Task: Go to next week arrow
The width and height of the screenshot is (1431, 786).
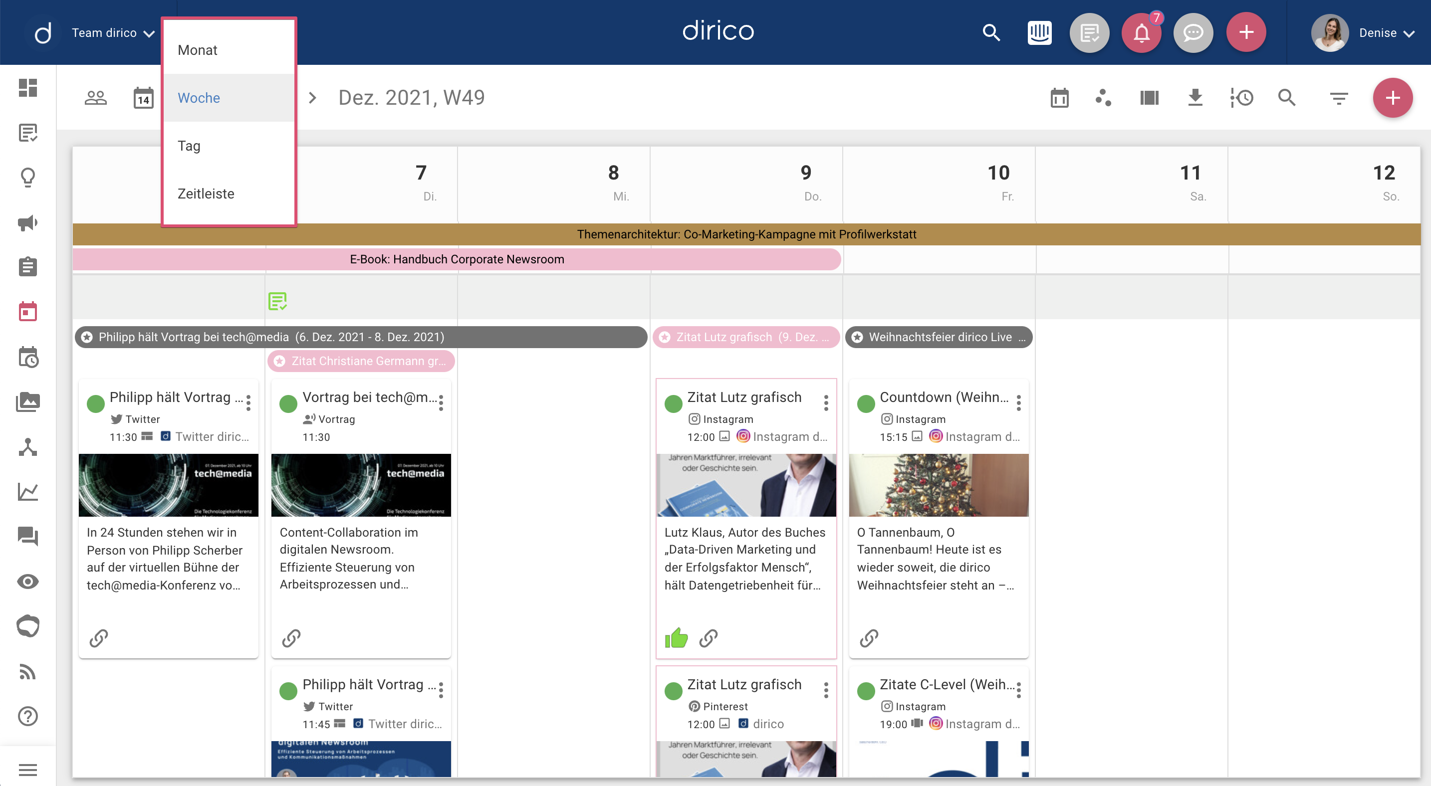Action: point(313,98)
